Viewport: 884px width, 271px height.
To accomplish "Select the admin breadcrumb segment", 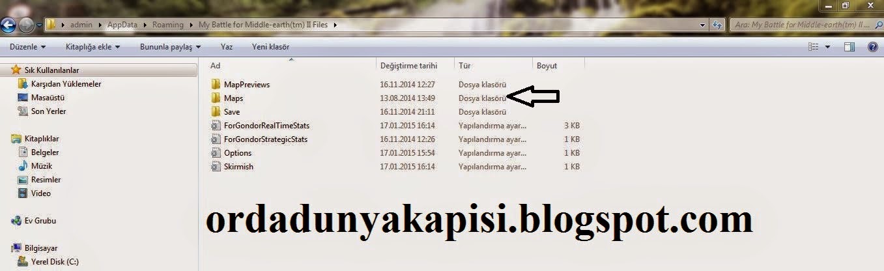I will click(81, 25).
